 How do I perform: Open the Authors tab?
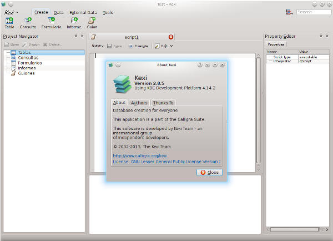click(x=139, y=103)
